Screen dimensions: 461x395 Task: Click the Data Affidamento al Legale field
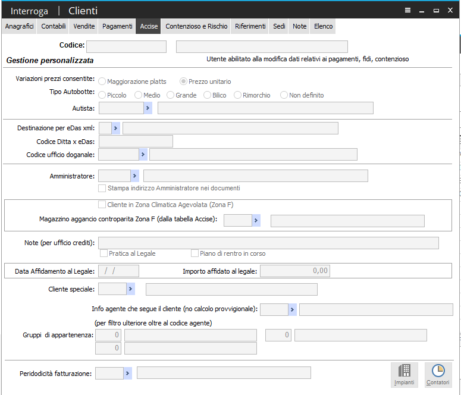pyautogui.click(x=119, y=271)
